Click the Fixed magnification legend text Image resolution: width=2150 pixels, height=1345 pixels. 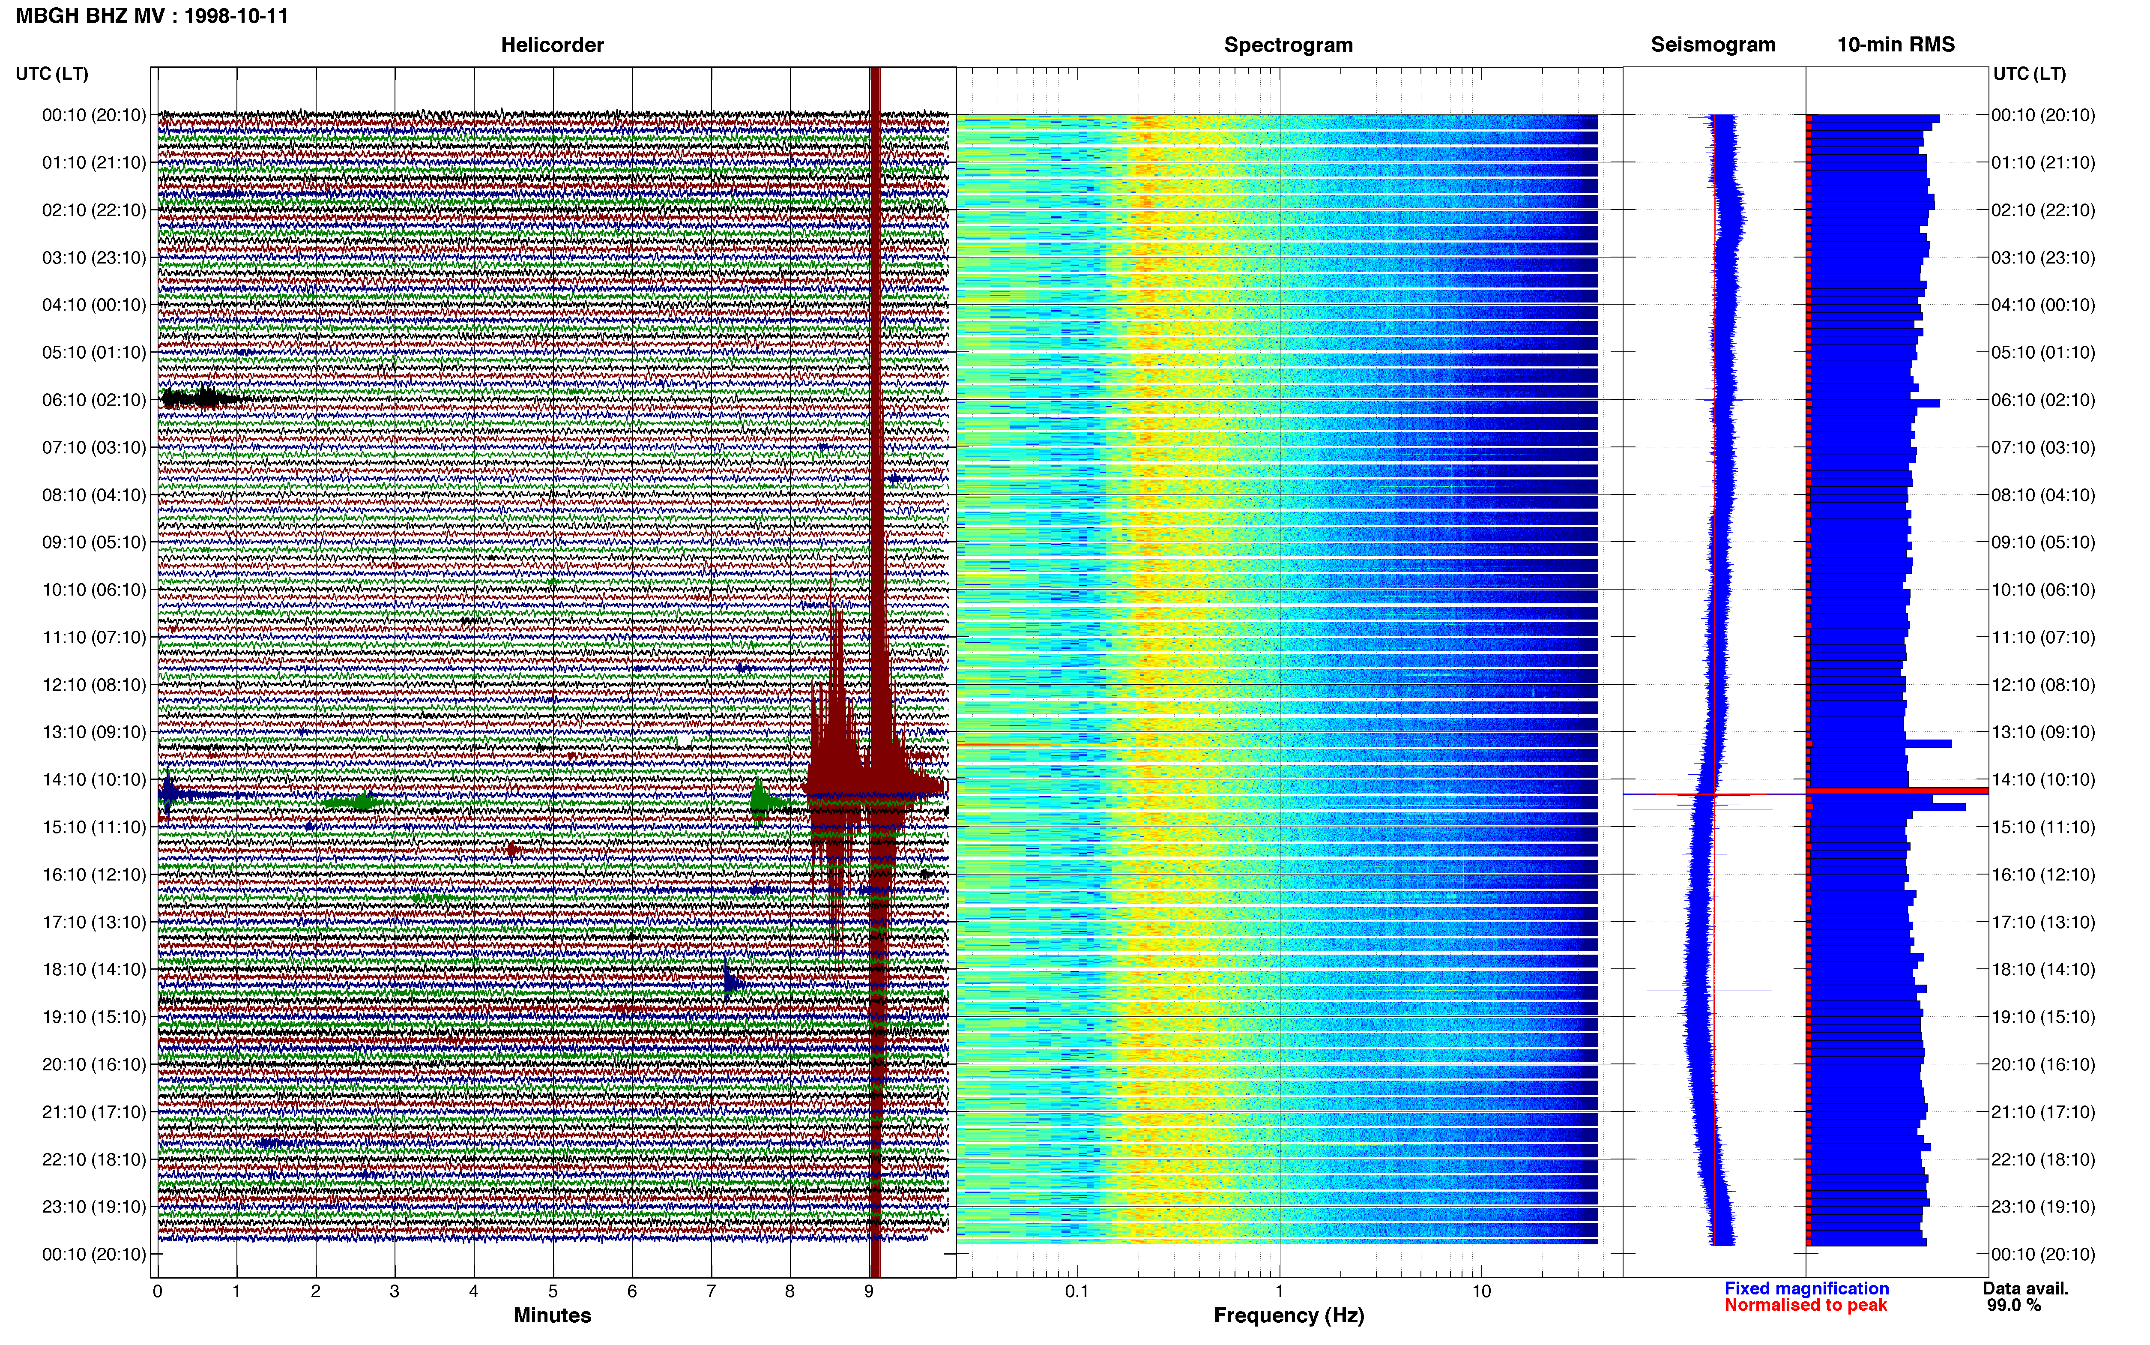[1806, 1288]
